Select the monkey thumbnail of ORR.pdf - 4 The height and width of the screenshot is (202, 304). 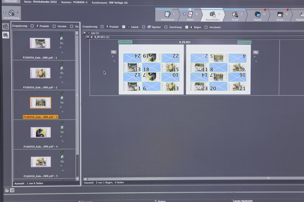pos(41,132)
